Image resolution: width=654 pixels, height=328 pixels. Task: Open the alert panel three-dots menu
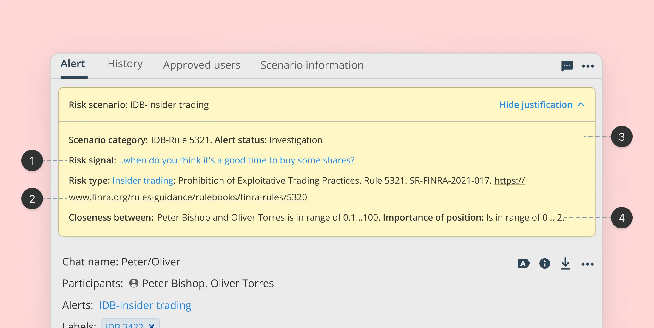pos(587,66)
